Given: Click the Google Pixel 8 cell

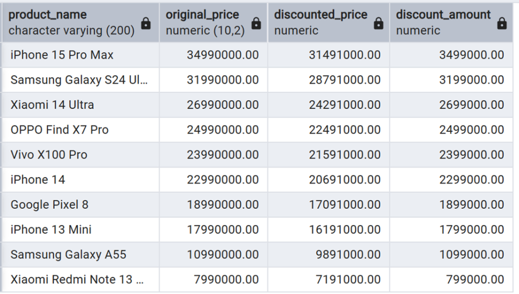Looking at the screenshot, I should [49, 204].
